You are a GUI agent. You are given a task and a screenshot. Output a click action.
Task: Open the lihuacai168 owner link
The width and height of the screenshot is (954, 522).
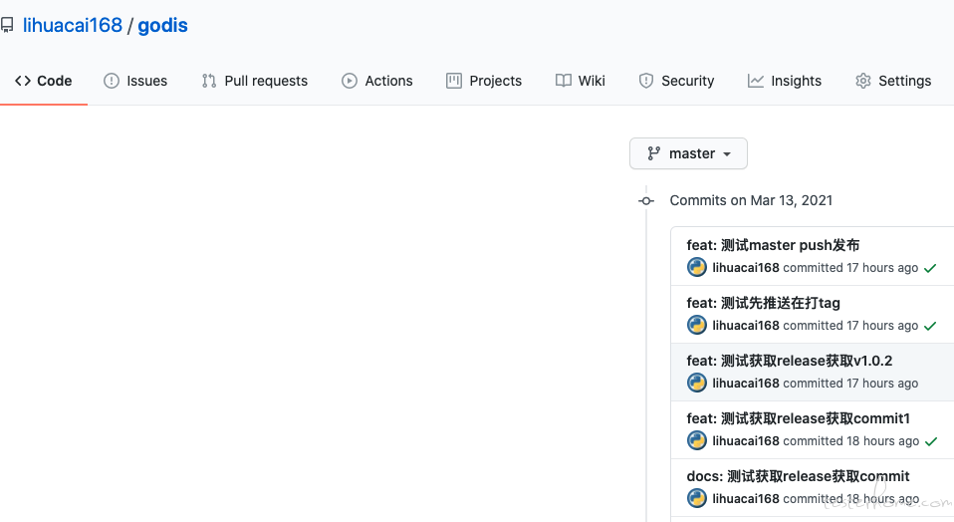pyautogui.click(x=73, y=26)
